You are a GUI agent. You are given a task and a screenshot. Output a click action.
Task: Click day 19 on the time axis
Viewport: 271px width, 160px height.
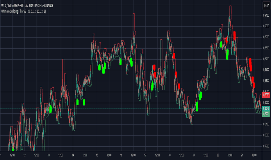pos(194,155)
